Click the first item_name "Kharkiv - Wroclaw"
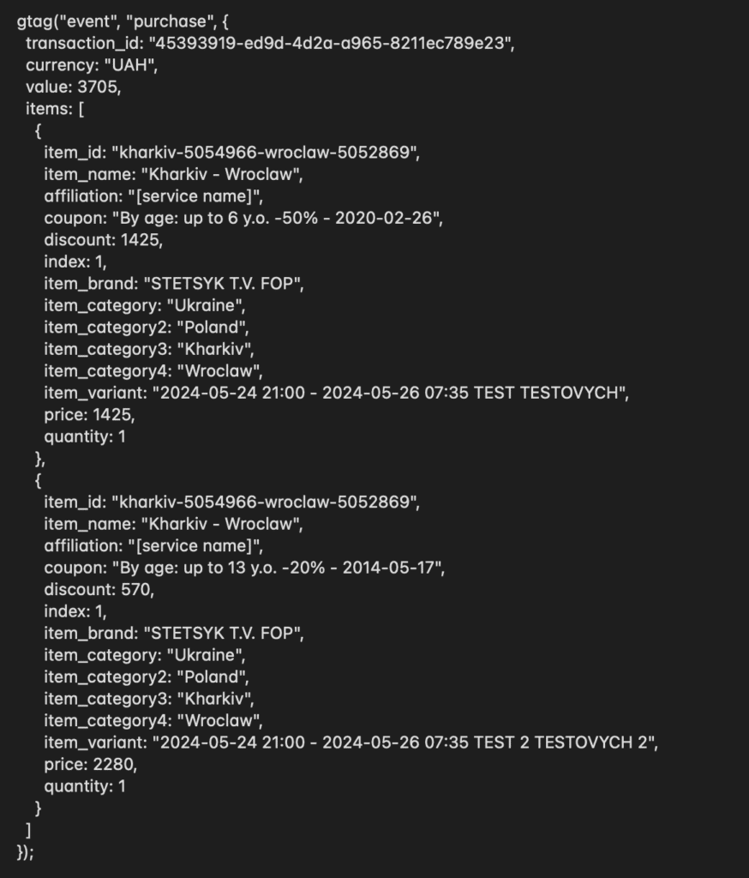This screenshot has height=878, width=749. [219, 174]
